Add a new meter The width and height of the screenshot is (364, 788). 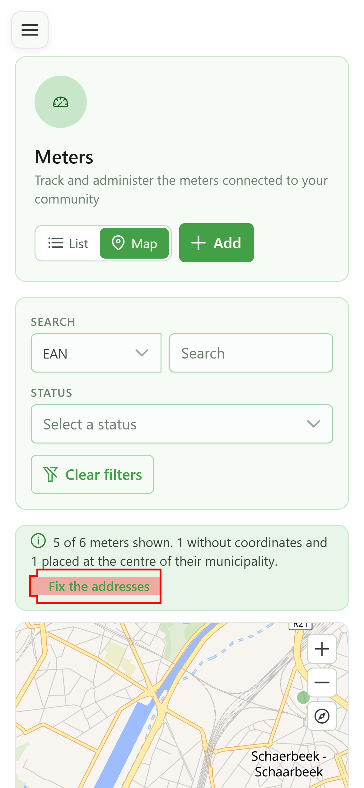click(x=217, y=243)
